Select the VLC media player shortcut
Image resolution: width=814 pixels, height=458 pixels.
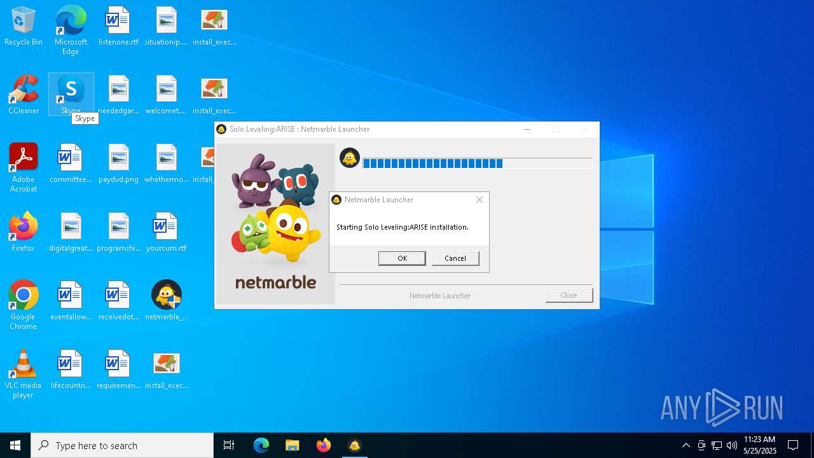coord(24,374)
